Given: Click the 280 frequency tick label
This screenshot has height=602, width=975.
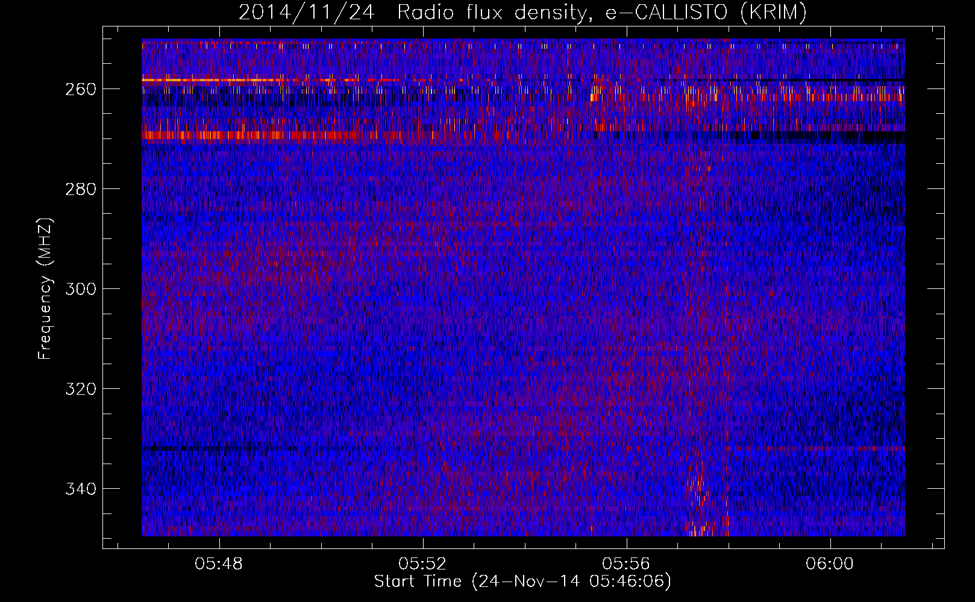Looking at the screenshot, I should click(81, 189).
